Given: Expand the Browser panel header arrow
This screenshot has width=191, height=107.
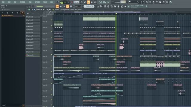Looking at the screenshot, I should point(1,10).
